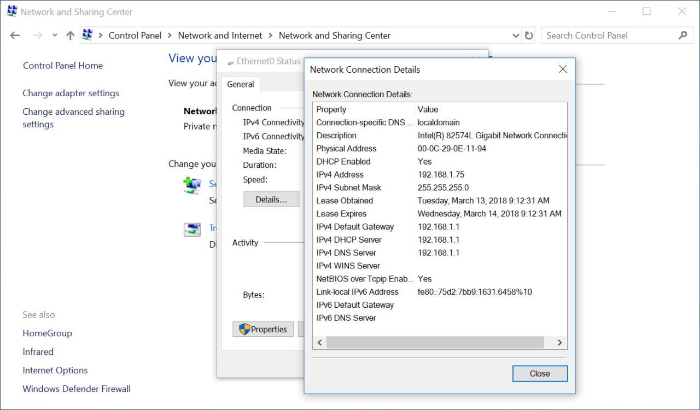This screenshot has height=410, width=700.
Task: Select General tab in Ethernet0 Status
Action: tap(241, 84)
